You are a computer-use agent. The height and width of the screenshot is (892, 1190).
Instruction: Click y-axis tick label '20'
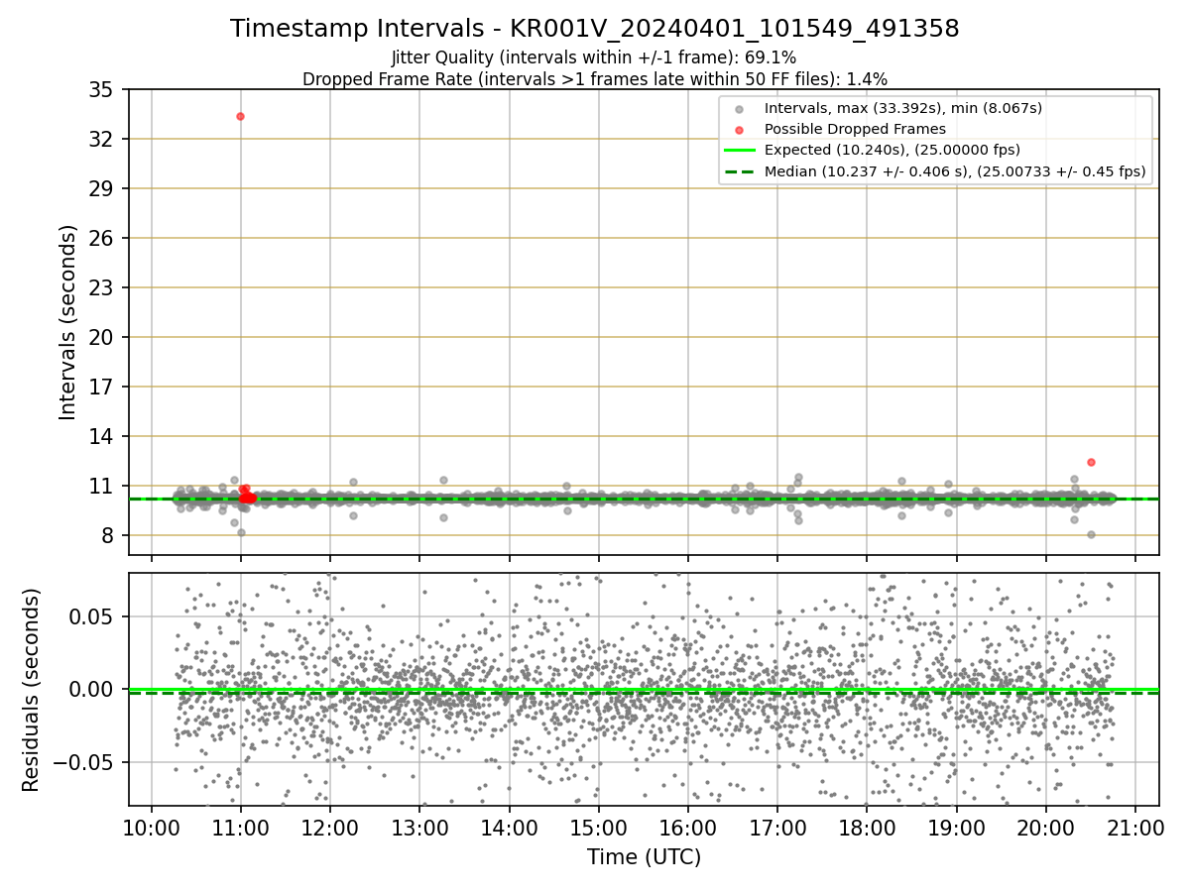[102, 337]
